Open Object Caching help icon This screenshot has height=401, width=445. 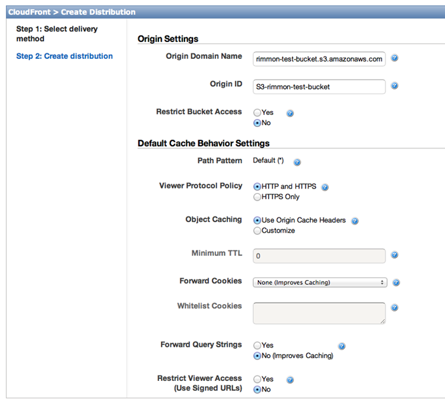355,221
